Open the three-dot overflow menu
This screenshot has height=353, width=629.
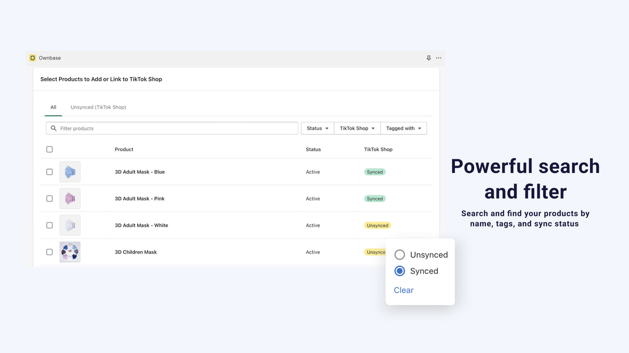click(x=438, y=57)
